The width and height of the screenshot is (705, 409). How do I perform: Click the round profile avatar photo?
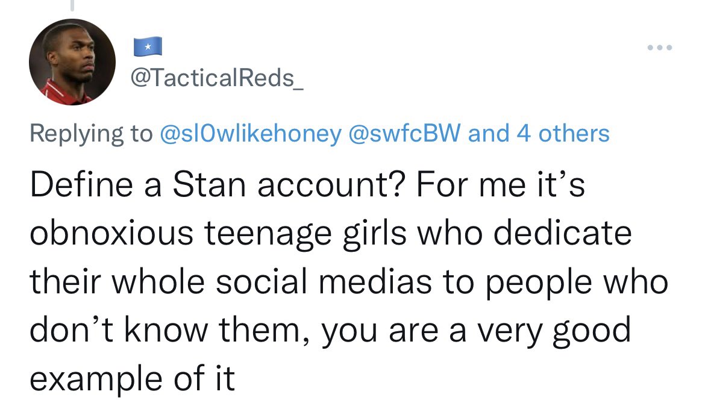click(x=72, y=62)
